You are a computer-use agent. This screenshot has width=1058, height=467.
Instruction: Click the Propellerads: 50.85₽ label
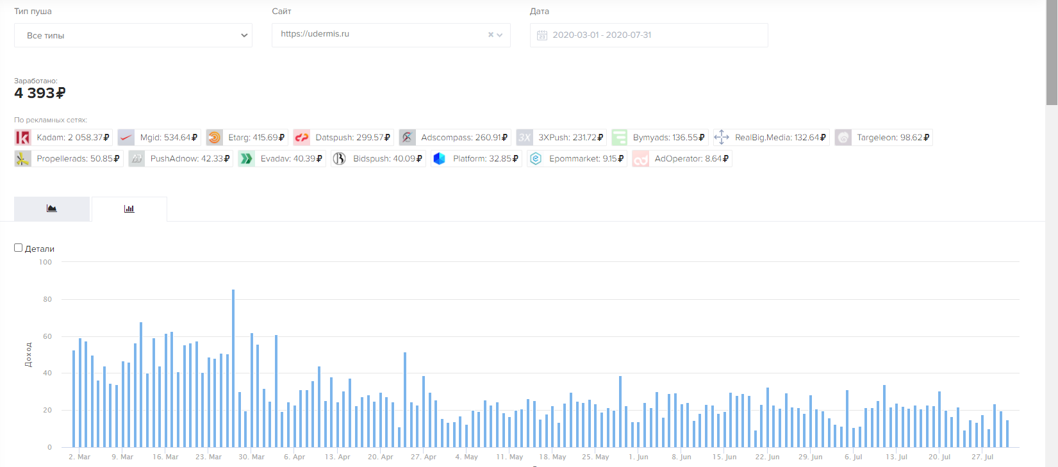(x=78, y=159)
